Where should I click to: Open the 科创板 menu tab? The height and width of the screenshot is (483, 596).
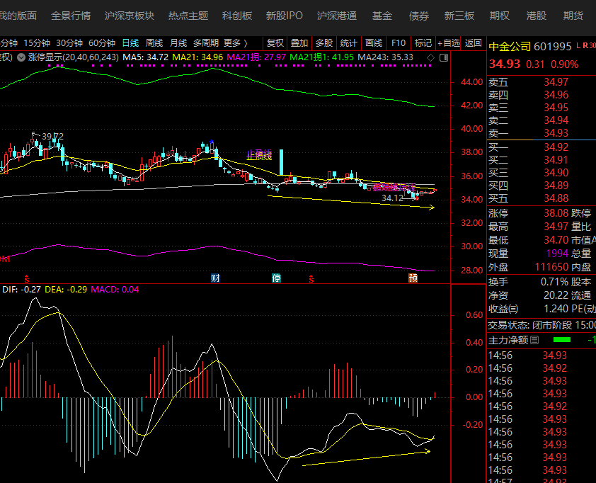(x=236, y=16)
